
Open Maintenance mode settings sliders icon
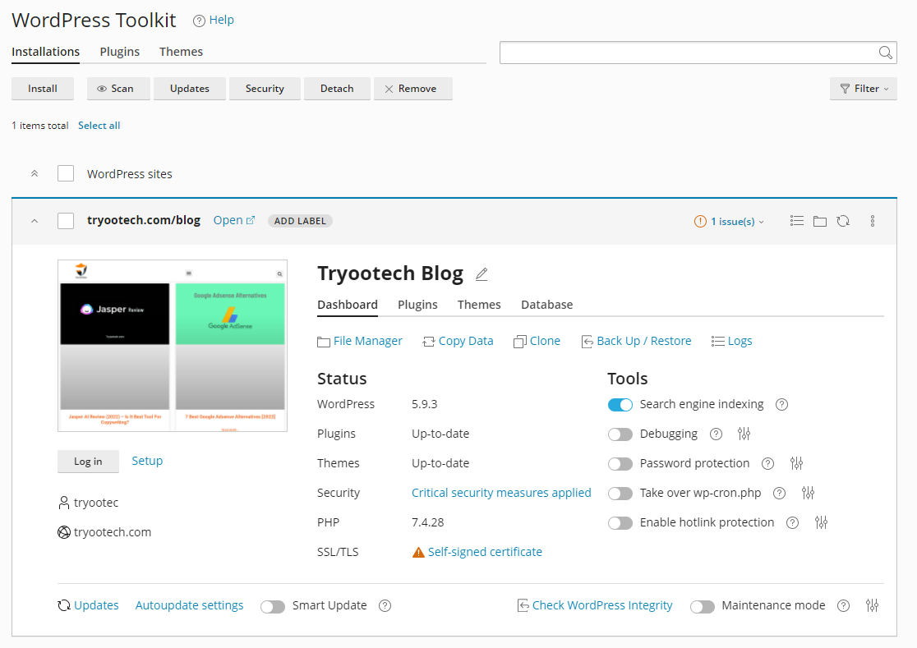click(872, 605)
